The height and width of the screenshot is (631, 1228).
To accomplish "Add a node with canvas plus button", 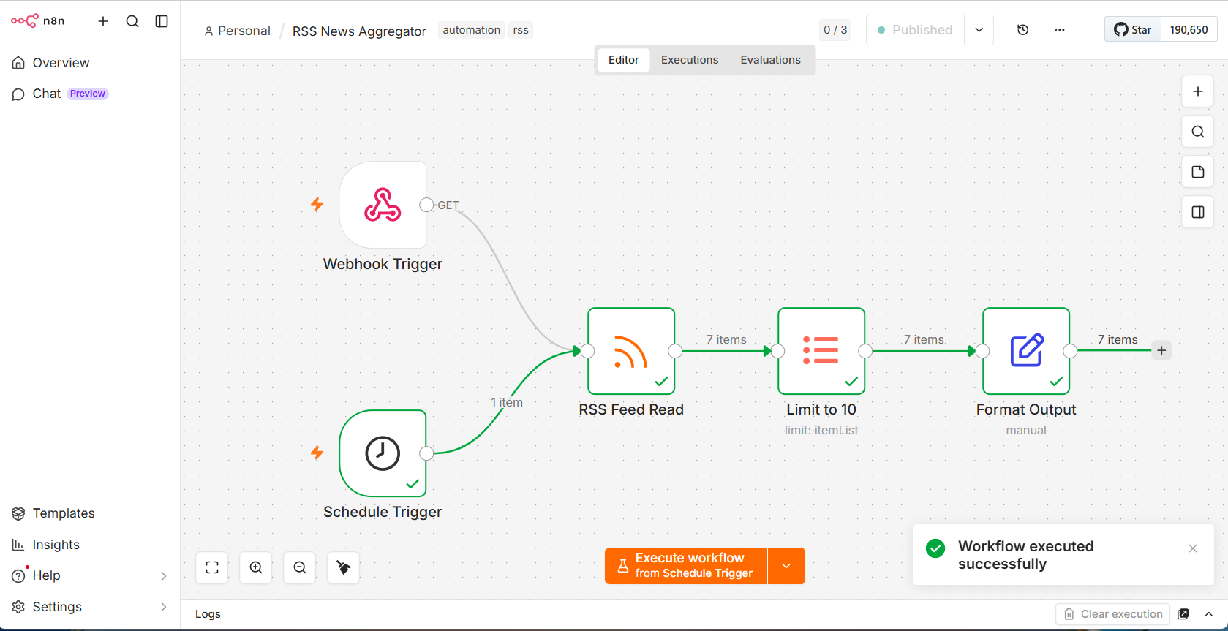I will coord(1198,91).
